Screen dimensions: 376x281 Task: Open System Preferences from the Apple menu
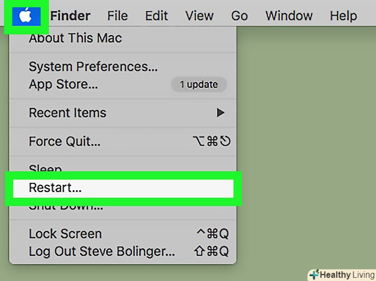(x=93, y=67)
